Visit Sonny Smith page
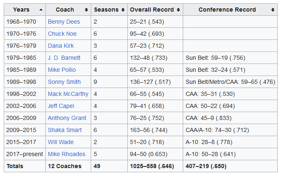 point(64,82)
